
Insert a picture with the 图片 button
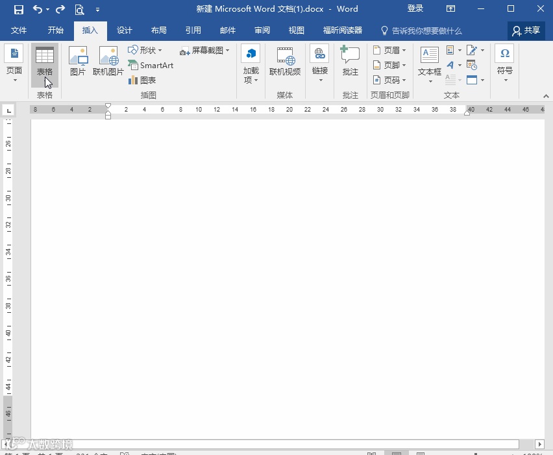point(78,62)
